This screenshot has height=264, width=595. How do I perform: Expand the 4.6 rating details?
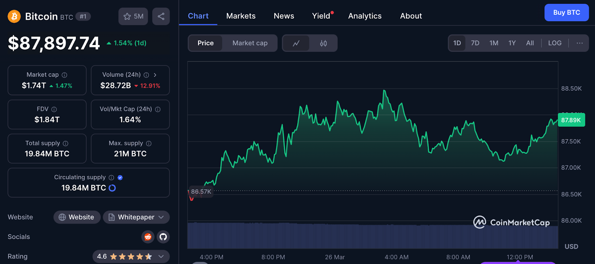[x=161, y=257]
